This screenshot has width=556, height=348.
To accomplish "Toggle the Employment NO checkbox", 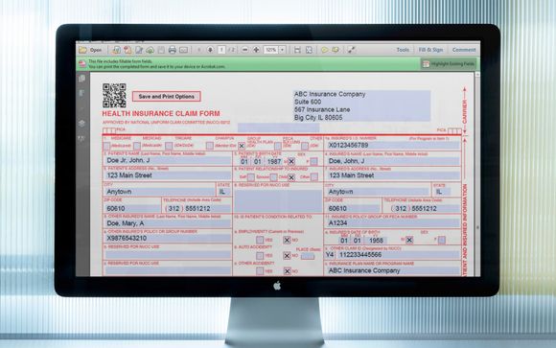I will (x=287, y=241).
